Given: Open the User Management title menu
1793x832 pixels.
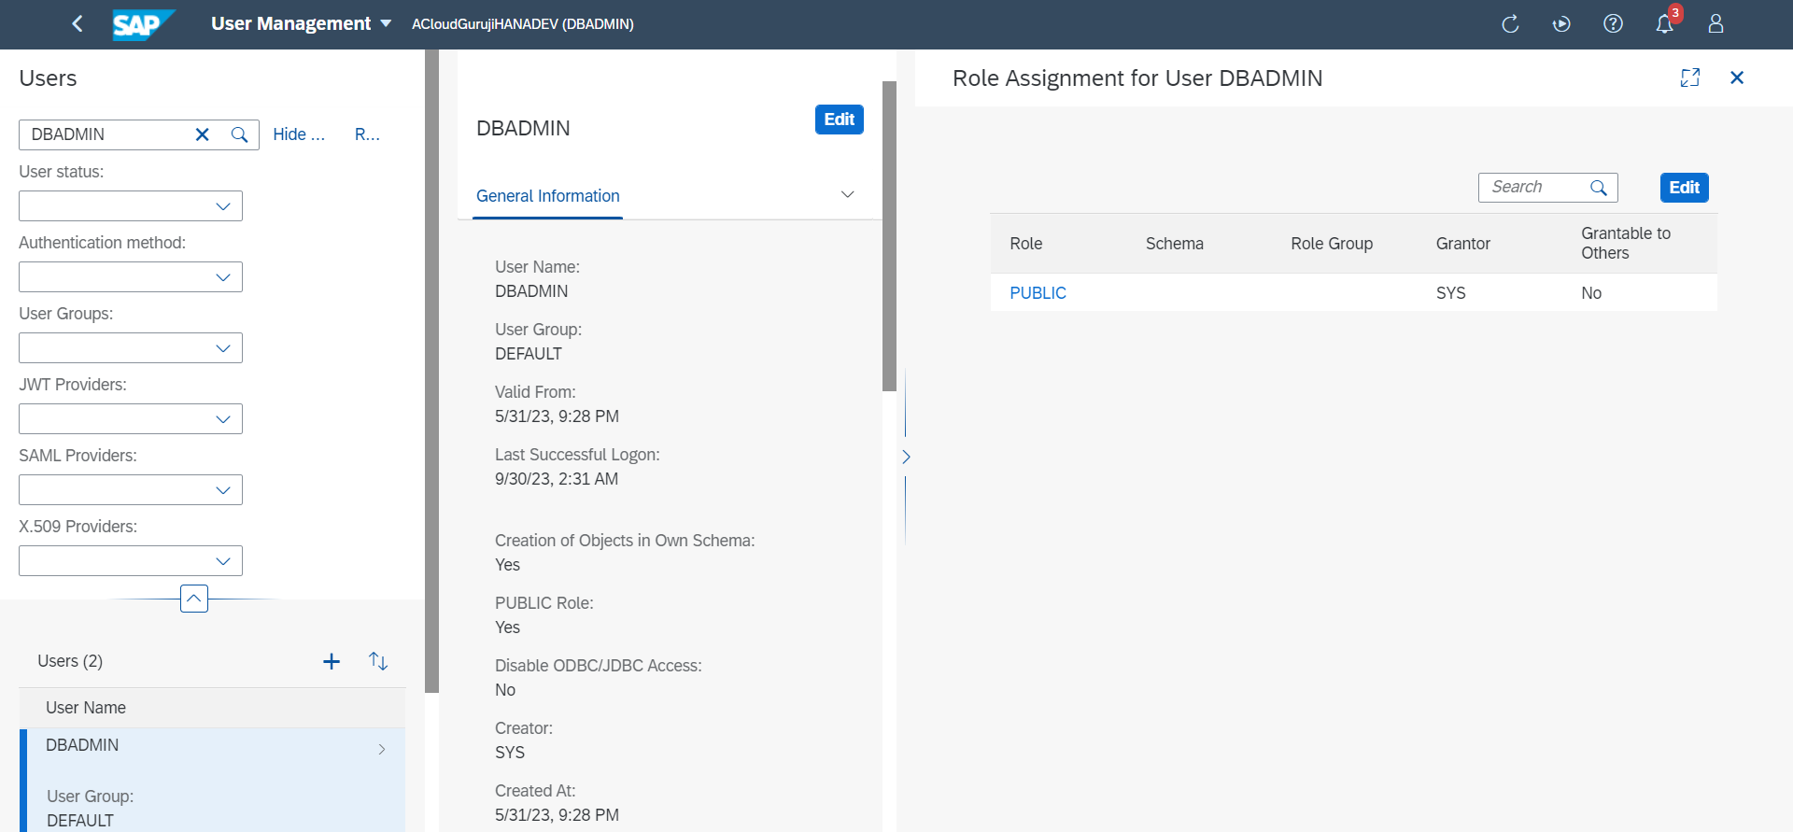Looking at the screenshot, I should click(x=301, y=24).
